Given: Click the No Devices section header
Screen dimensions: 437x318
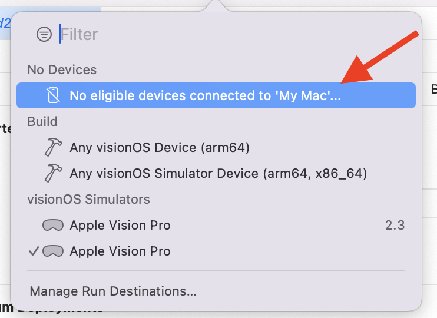Looking at the screenshot, I should (x=62, y=69).
